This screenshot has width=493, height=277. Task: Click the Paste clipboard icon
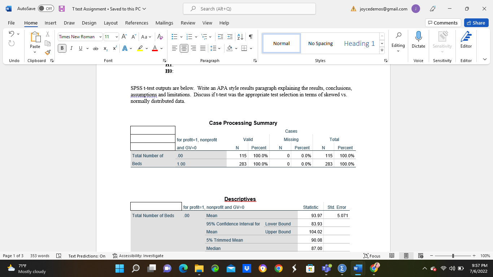(35, 37)
